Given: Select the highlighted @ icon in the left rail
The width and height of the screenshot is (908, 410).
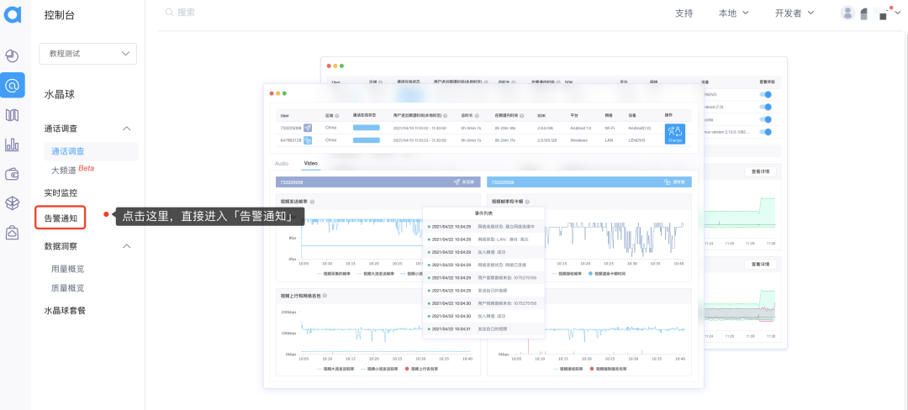Looking at the screenshot, I should [x=12, y=86].
